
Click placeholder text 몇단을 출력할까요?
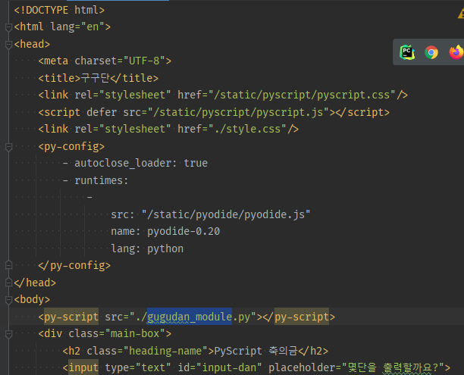click(393, 368)
